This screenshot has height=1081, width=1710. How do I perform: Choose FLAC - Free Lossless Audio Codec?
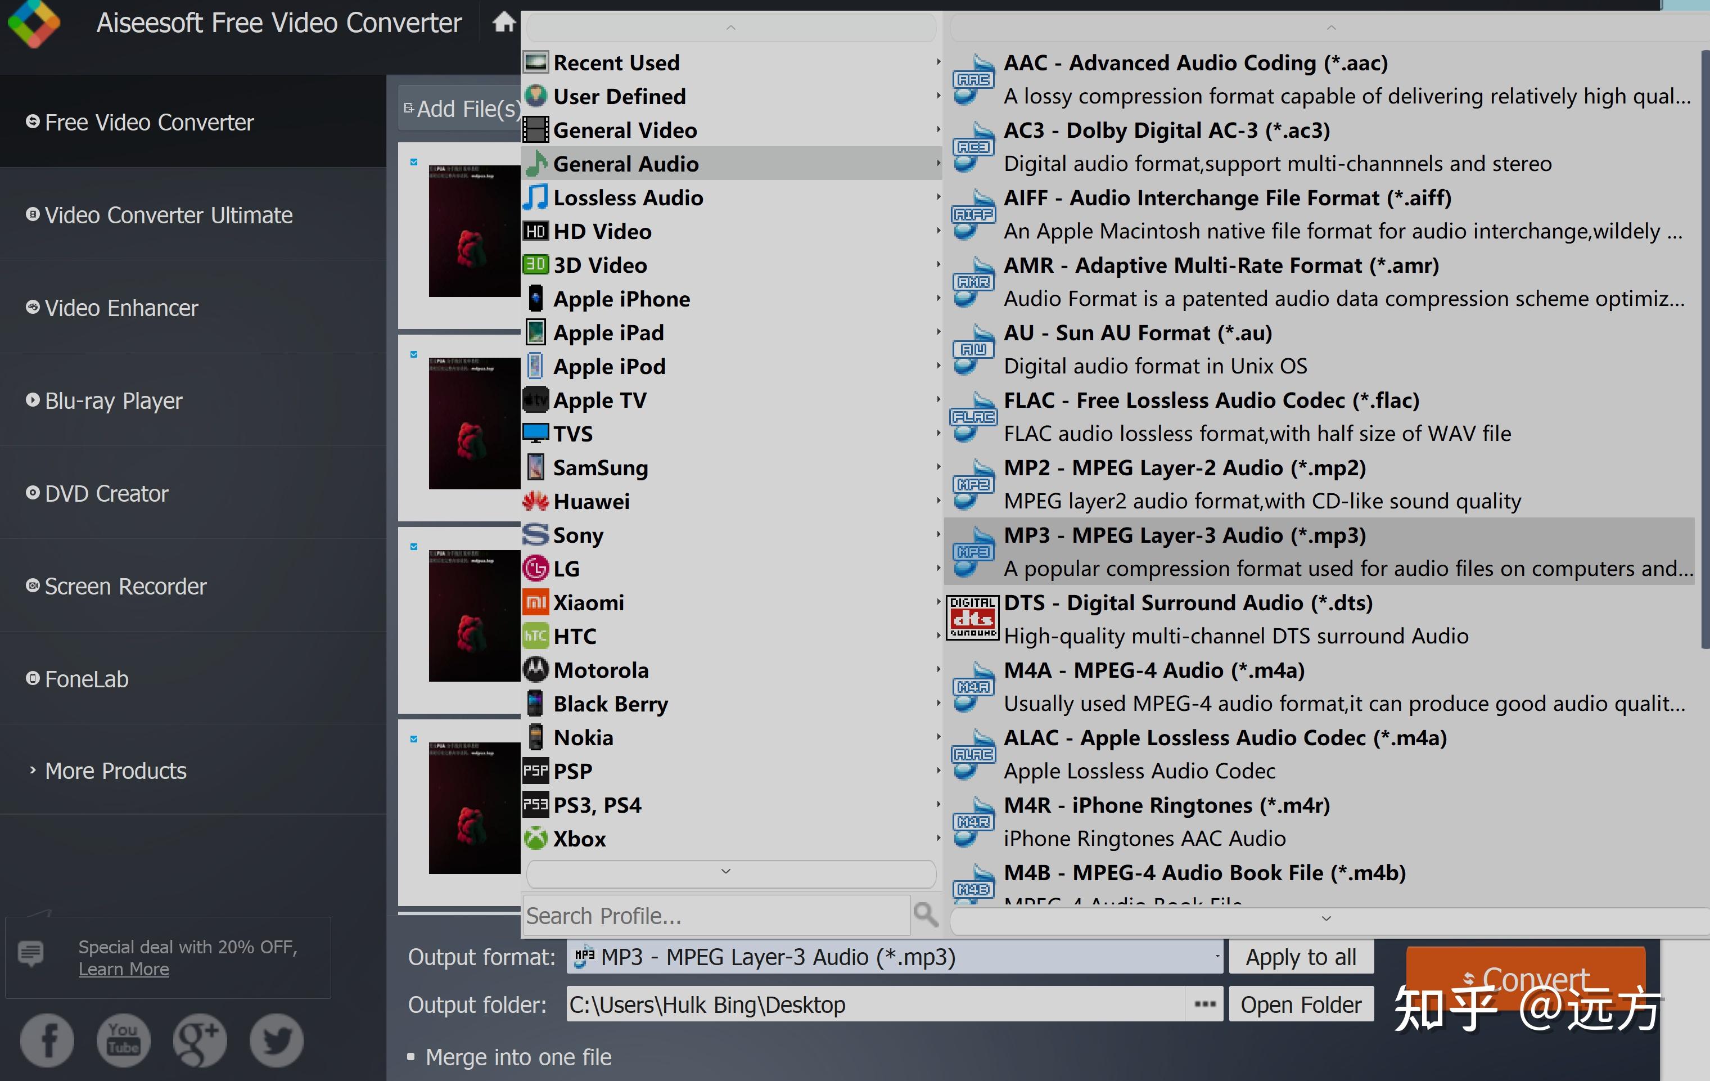[1319, 416]
